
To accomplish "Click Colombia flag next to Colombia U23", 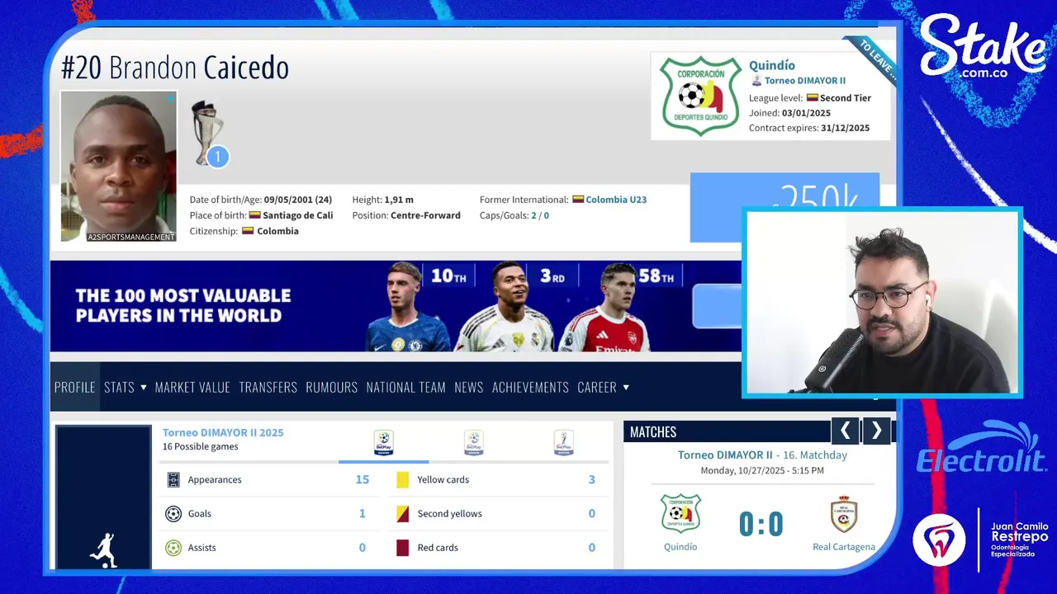I will (578, 200).
